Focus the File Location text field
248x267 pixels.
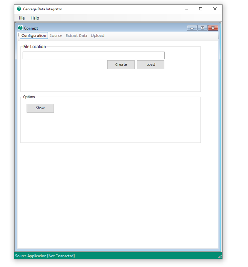[94, 56]
